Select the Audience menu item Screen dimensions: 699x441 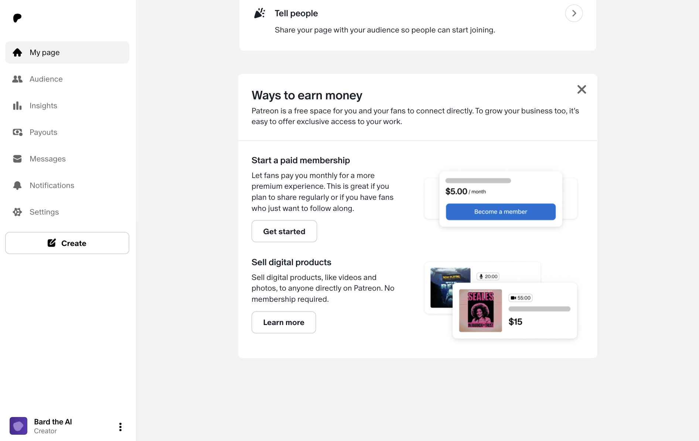67,79
